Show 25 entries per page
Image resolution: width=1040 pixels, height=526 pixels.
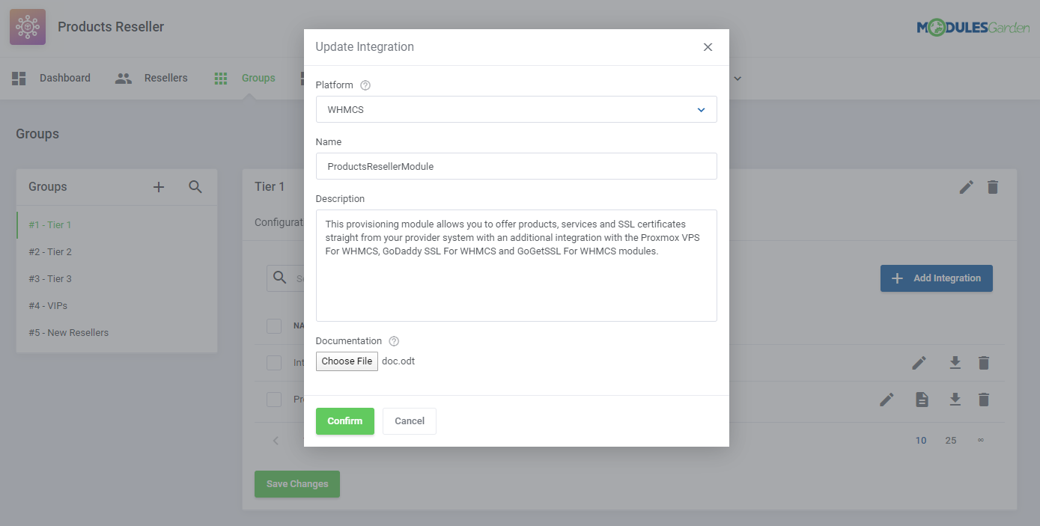click(951, 441)
